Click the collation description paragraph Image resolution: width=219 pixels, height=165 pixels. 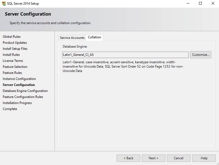[x=123, y=66]
